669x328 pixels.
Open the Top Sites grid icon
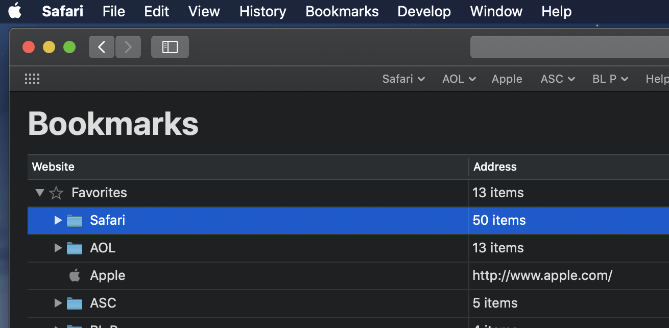coord(32,79)
